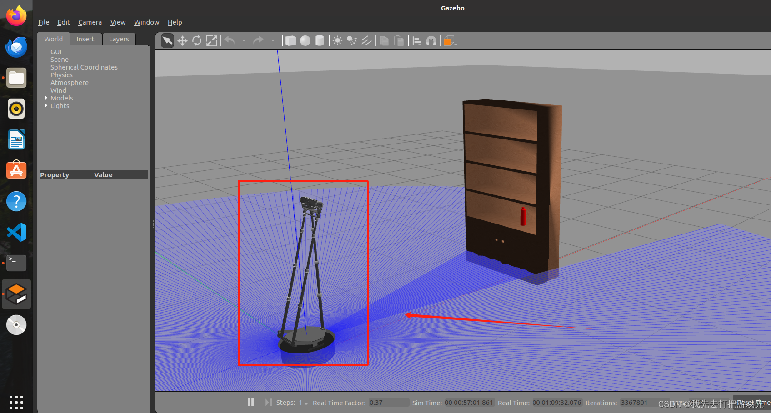The width and height of the screenshot is (771, 413).
Task: Open the redo history dropdown arrow
Action: tap(273, 41)
